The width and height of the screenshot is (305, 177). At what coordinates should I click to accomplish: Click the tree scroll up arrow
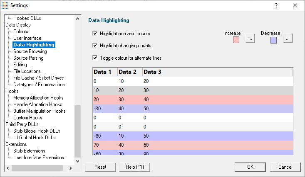coord(78,19)
